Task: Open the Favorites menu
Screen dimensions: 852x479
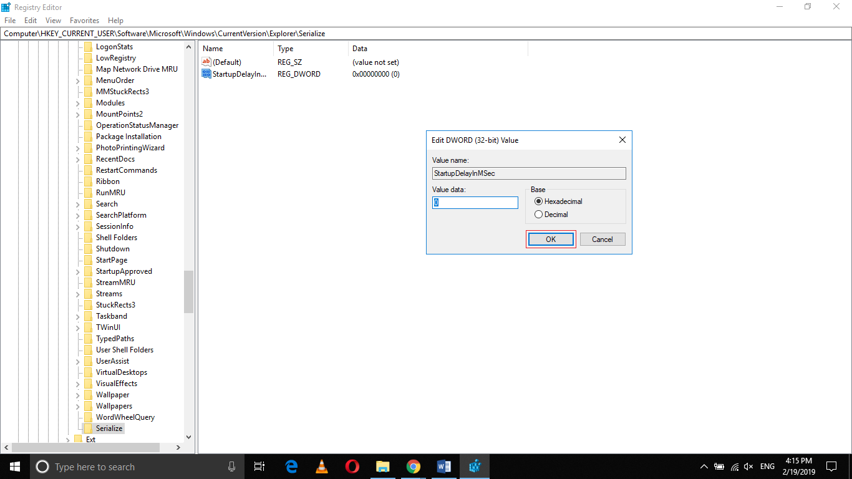Action: coord(84,21)
